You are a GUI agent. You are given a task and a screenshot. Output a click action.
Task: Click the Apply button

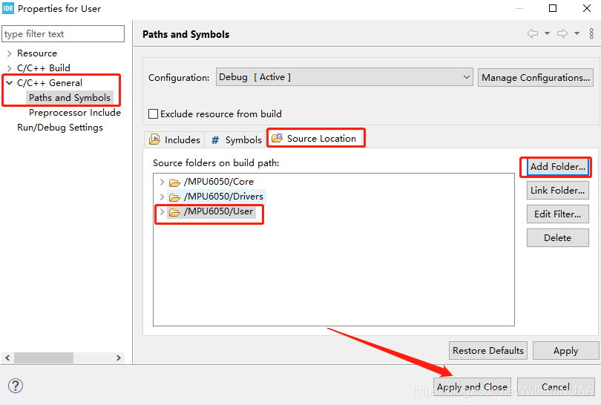tap(565, 351)
